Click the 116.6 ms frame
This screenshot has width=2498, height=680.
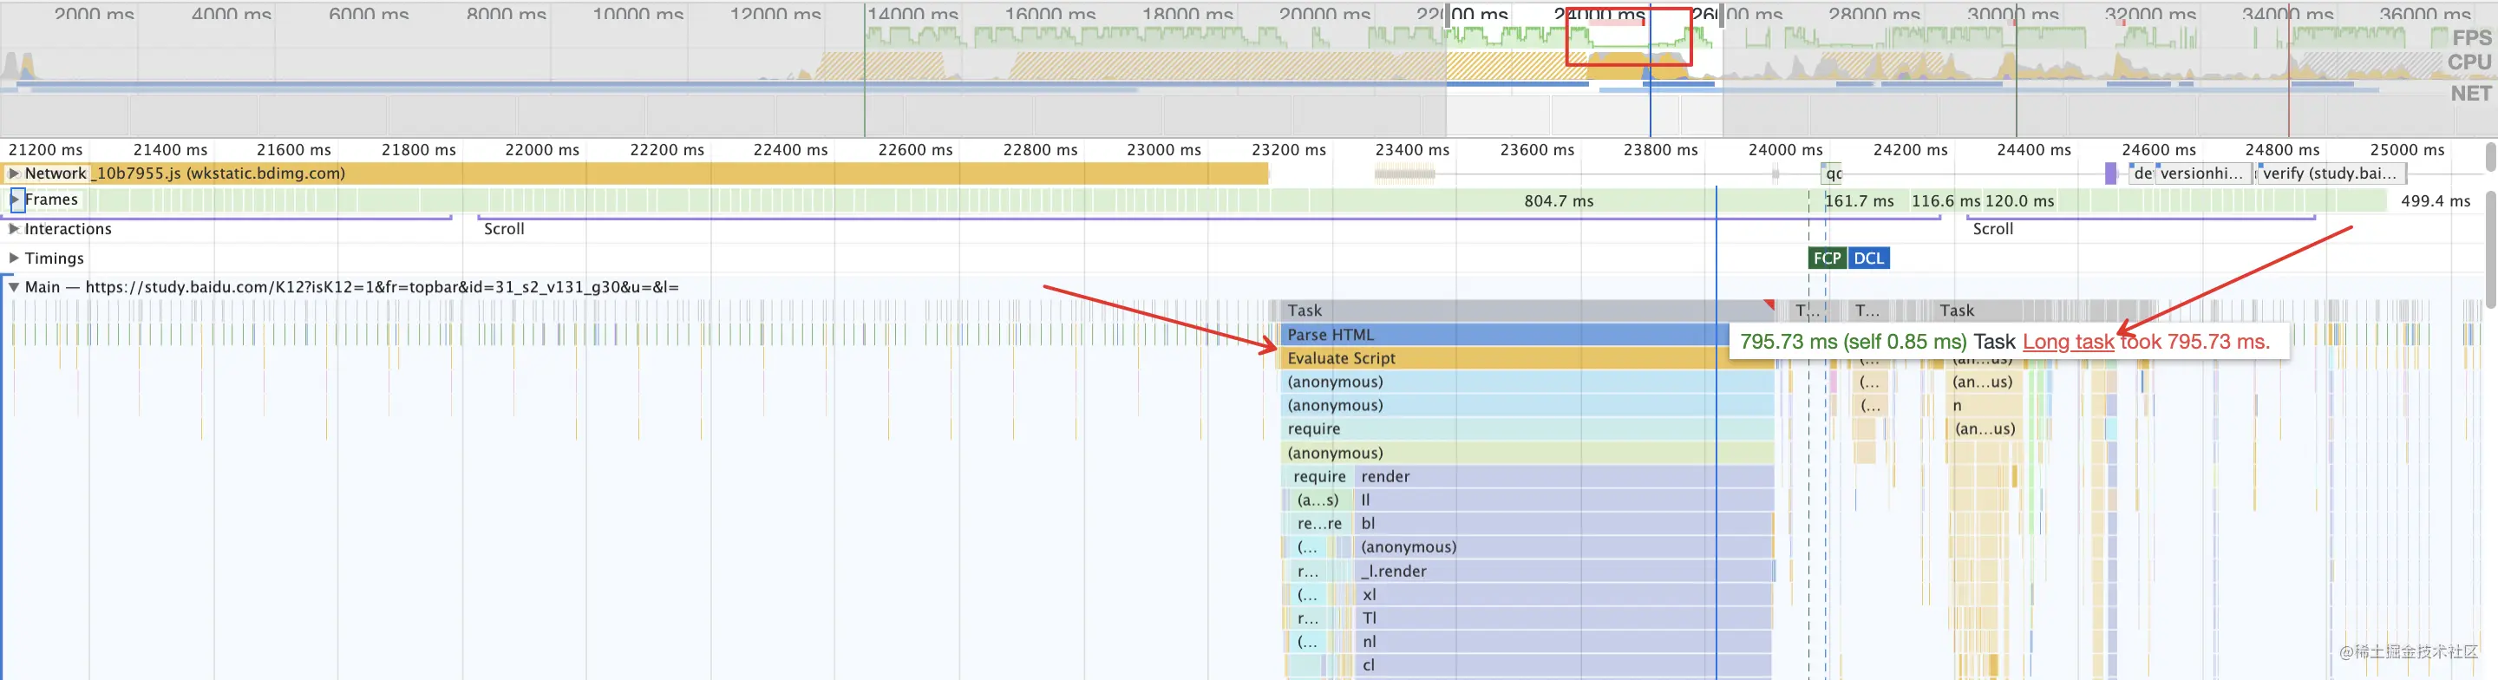pos(1945,201)
